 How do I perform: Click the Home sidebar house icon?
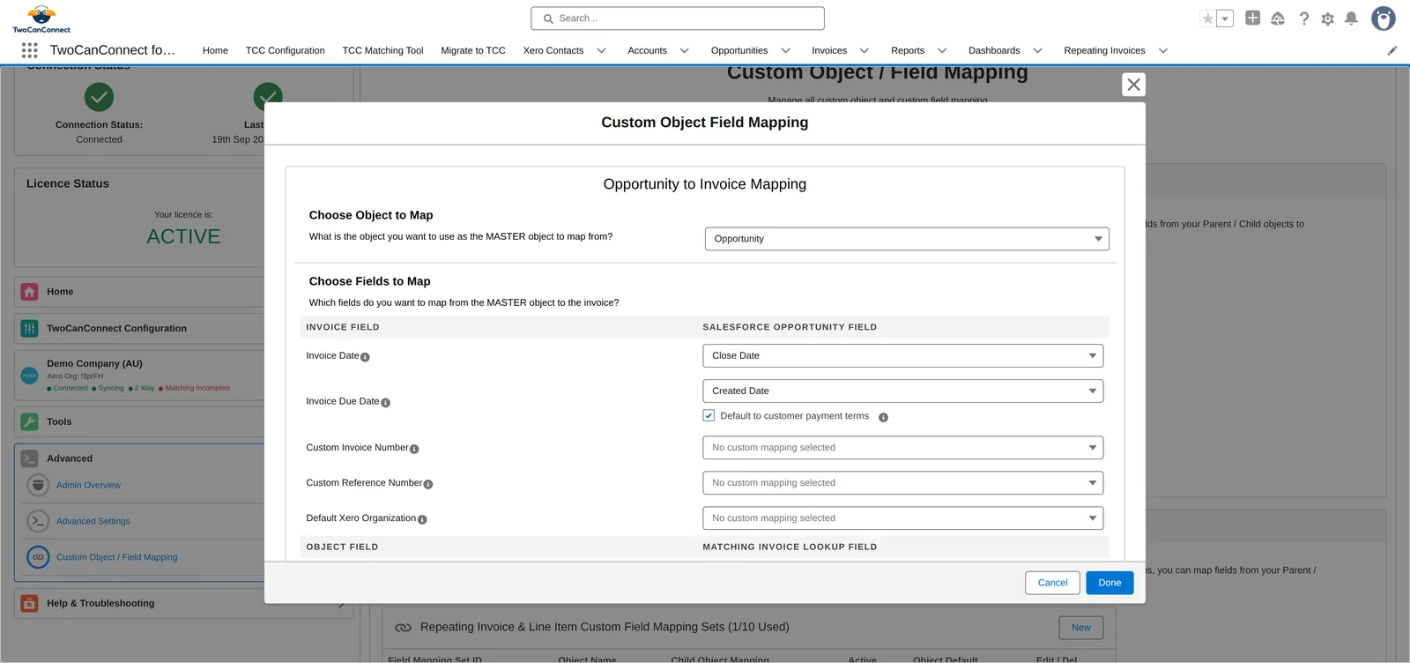[x=30, y=292]
